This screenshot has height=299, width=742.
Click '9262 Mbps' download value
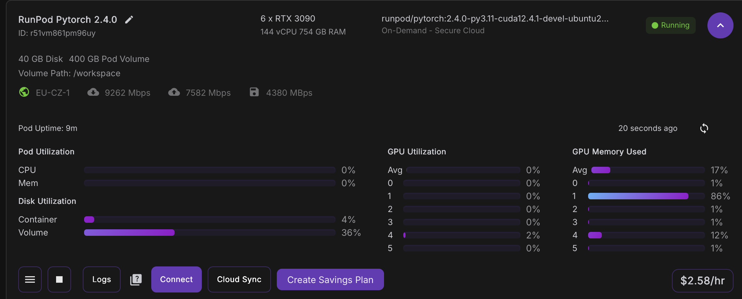(127, 93)
